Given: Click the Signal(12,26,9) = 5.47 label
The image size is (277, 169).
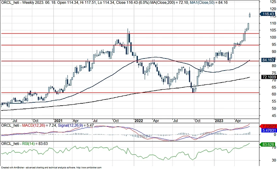Looking at the screenshot, I should coord(76,125).
